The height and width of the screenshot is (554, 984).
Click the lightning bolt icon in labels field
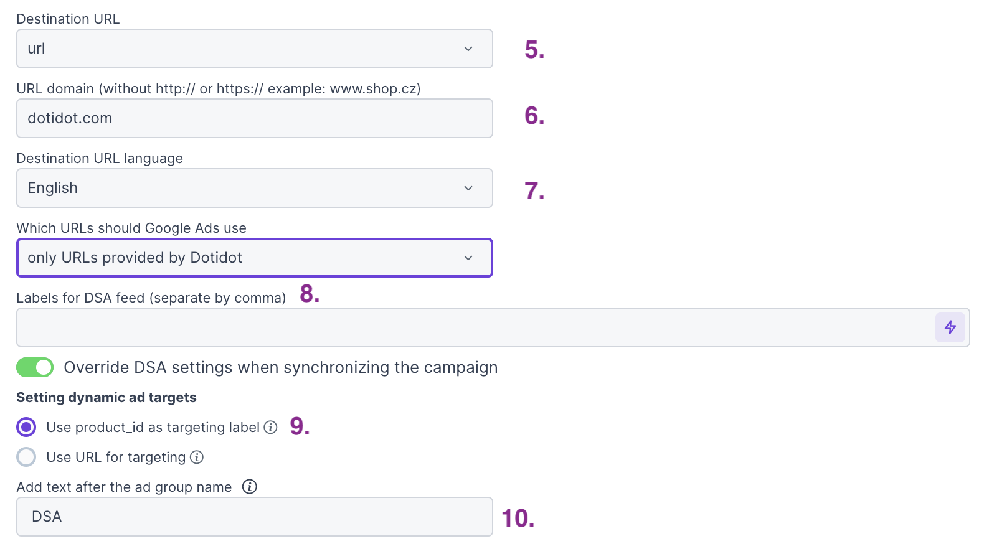pos(950,327)
